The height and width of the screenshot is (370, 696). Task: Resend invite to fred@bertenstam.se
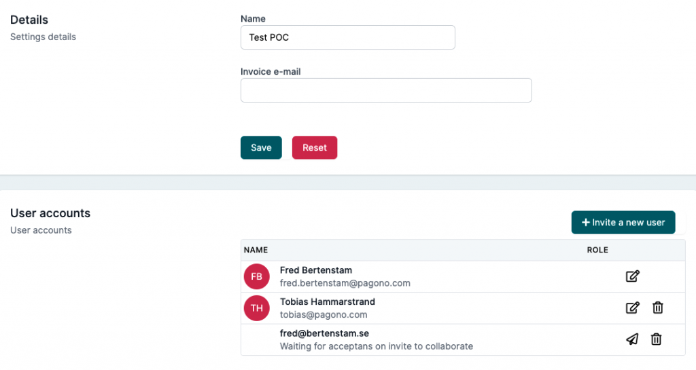pyautogui.click(x=633, y=339)
